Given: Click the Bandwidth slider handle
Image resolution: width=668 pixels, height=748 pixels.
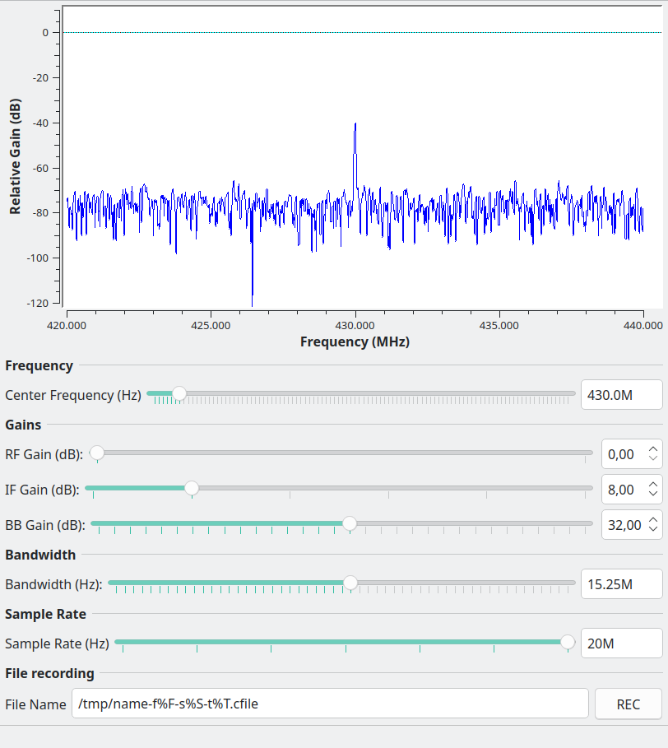Looking at the screenshot, I should point(350,583).
